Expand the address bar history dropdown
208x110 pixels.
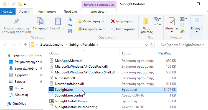(x=146, y=45)
